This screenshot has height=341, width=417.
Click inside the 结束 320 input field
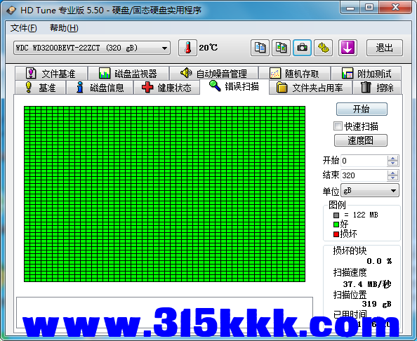364,175
